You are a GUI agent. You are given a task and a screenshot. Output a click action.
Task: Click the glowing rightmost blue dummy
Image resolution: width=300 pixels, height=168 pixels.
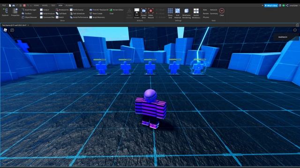click(198, 68)
